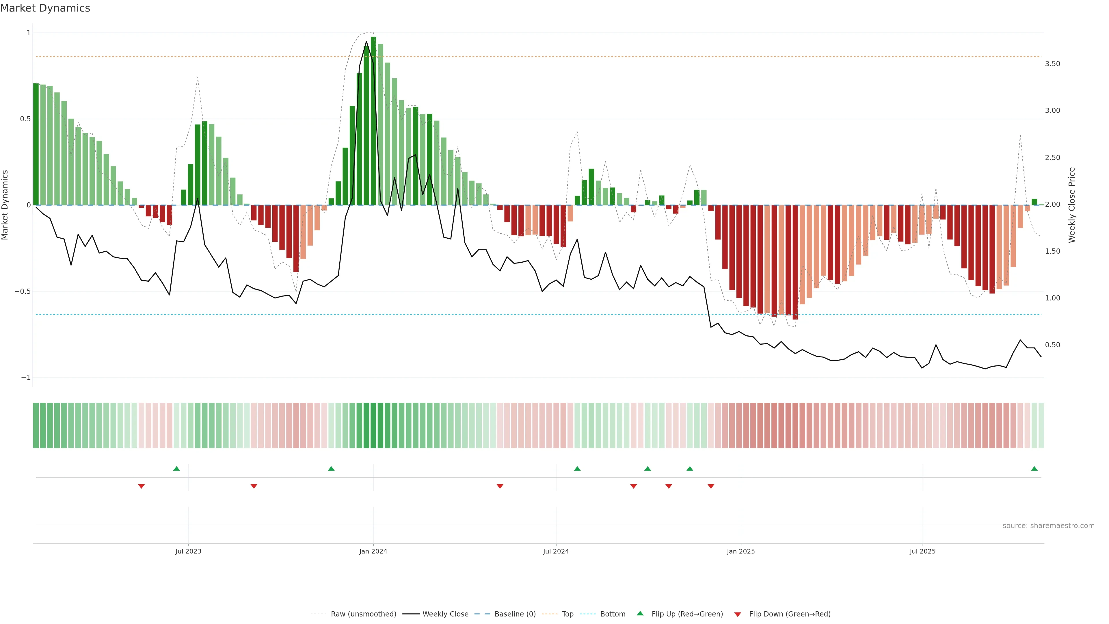Screen dimensions: 1109x624
Task: Click the Jan 2024 x-axis label
Action: click(373, 551)
